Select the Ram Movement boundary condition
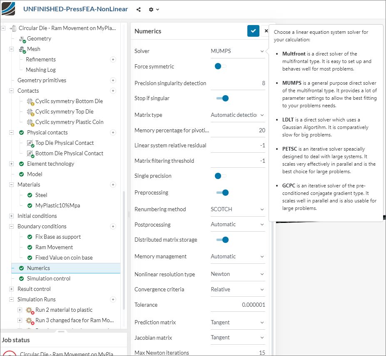The height and width of the screenshot is (356, 386). [54, 247]
